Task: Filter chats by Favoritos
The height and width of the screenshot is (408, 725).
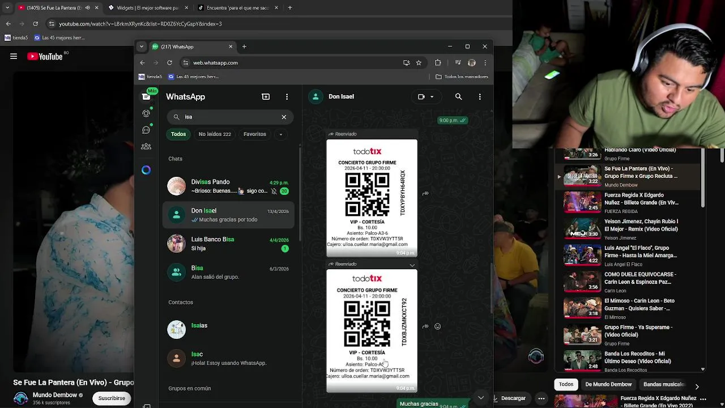Action: (255, 134)
